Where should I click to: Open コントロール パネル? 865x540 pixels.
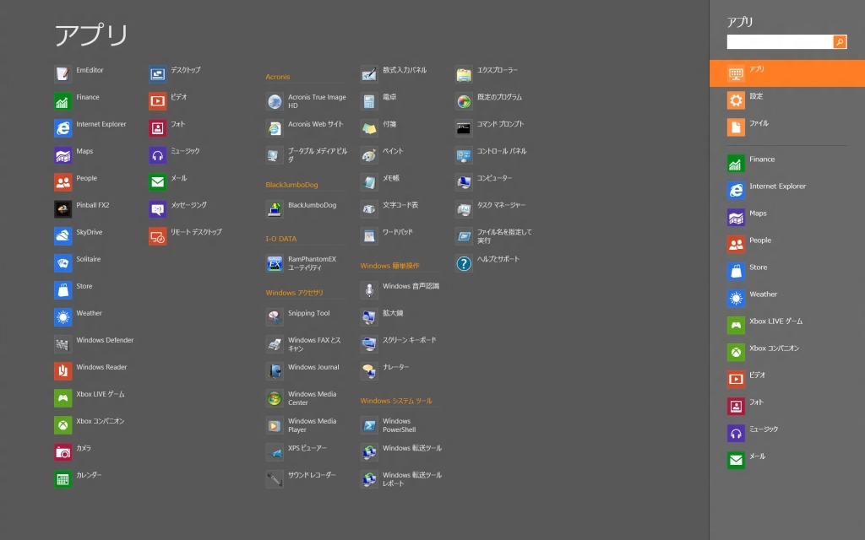(464, 155)
